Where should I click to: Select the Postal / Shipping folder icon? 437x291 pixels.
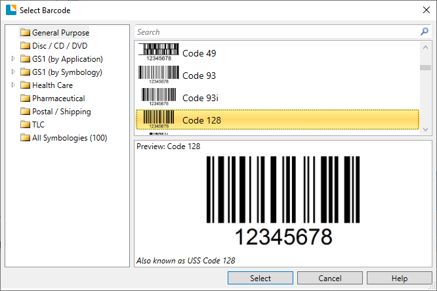(x=26, y=112)
